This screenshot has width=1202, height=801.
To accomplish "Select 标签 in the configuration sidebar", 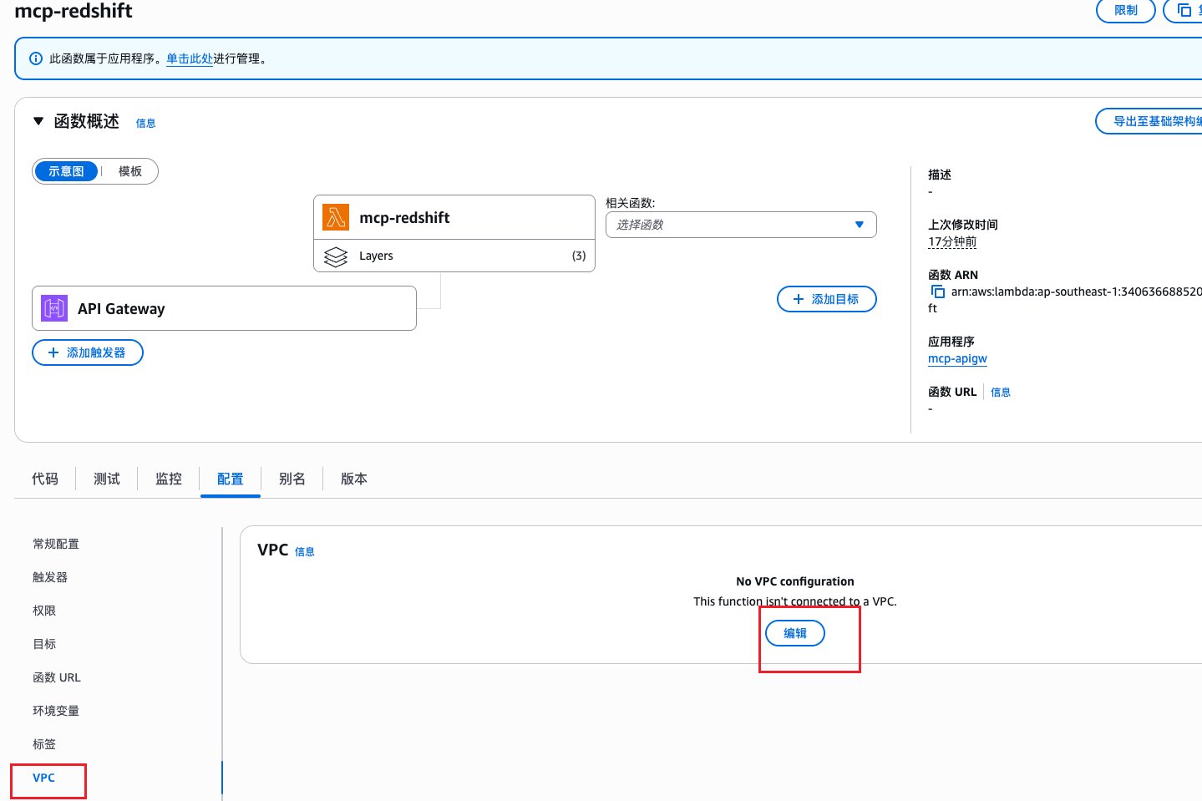I will (44, 744).
